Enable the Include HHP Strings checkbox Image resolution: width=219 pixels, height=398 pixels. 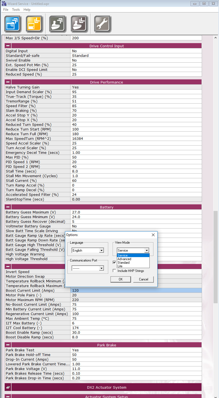click(x=114, y=271)
